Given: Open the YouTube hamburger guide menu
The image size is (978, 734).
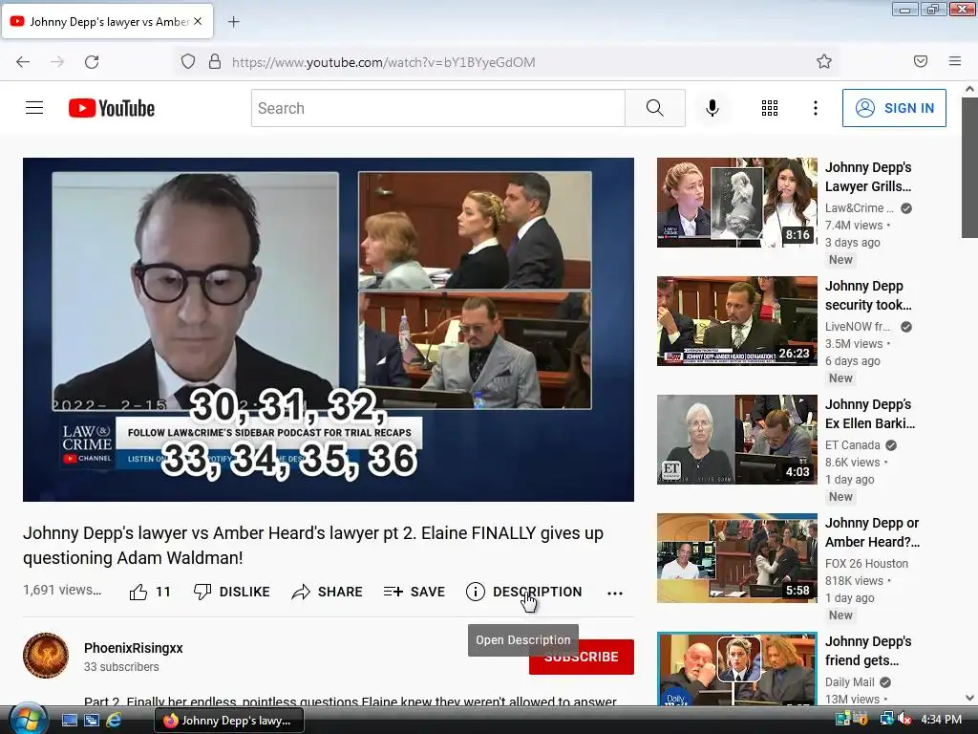Looking at the screenshot, I should [34, 108].
